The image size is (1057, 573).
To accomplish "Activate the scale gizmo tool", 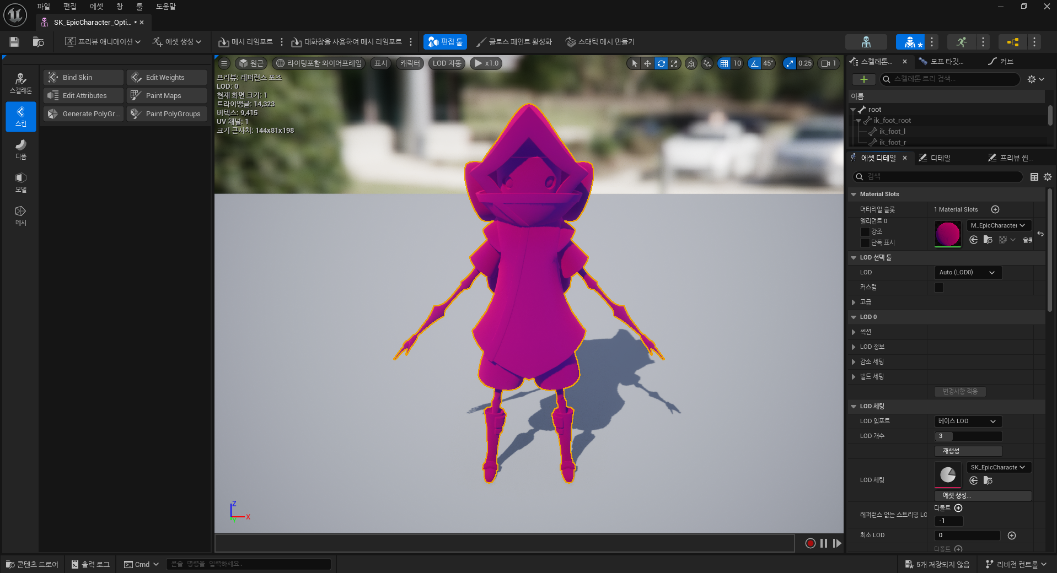I will click(x=674, y=63).
